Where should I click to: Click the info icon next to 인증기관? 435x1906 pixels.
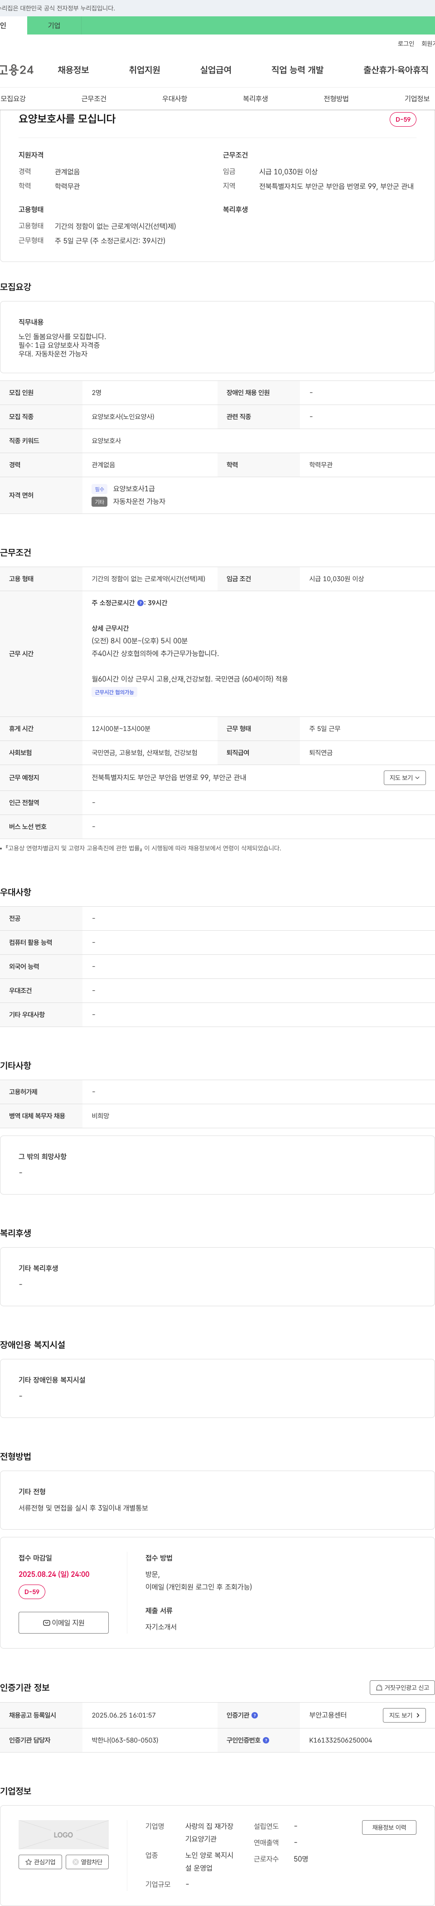[x=255, y=1715]
